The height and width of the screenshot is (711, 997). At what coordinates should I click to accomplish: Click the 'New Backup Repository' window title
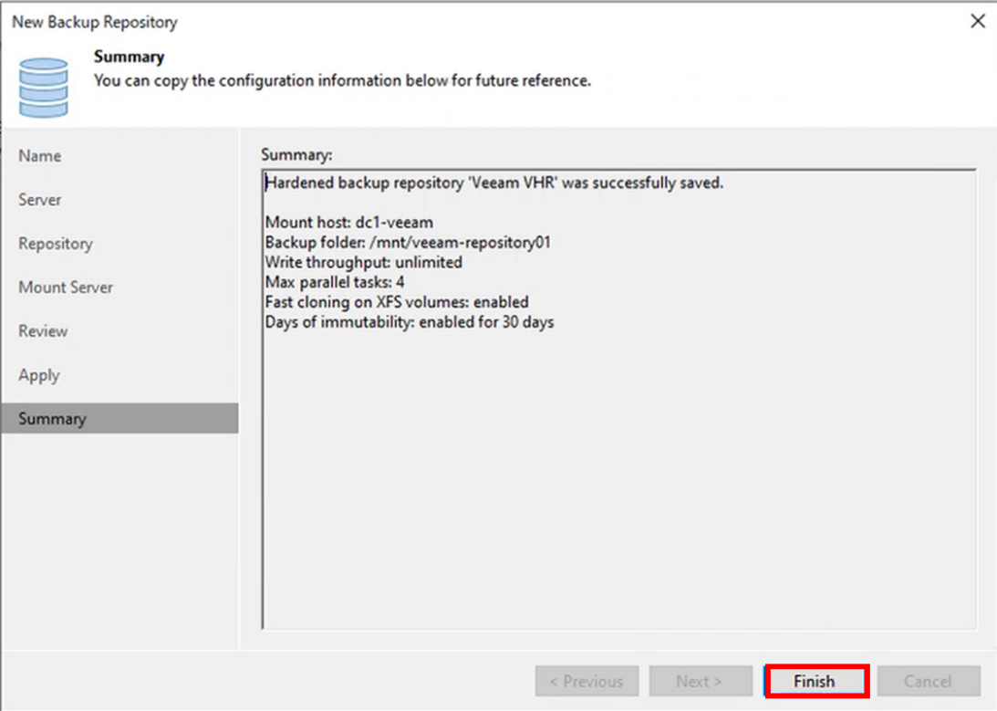tap(95, 22)
